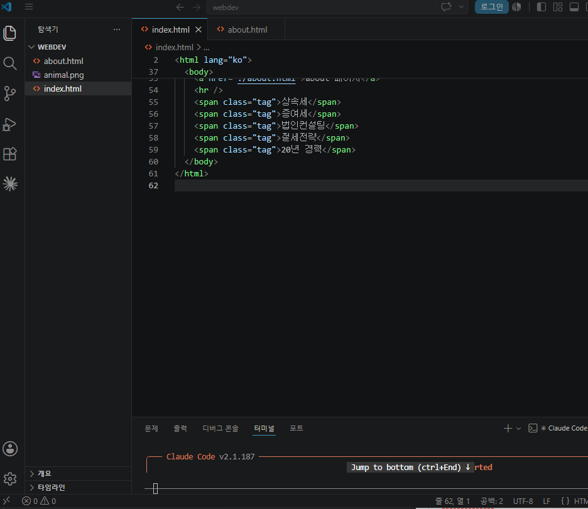
Task: Open errors and warnings status indicator
Action: (x=39, y=501)
